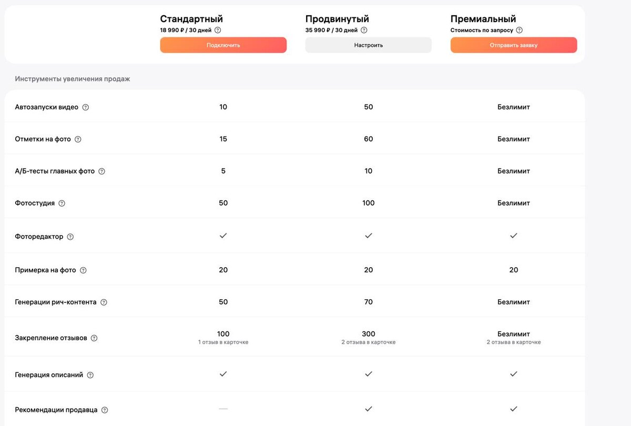Click help icon beside Примерка на фото

pos(83,270)
